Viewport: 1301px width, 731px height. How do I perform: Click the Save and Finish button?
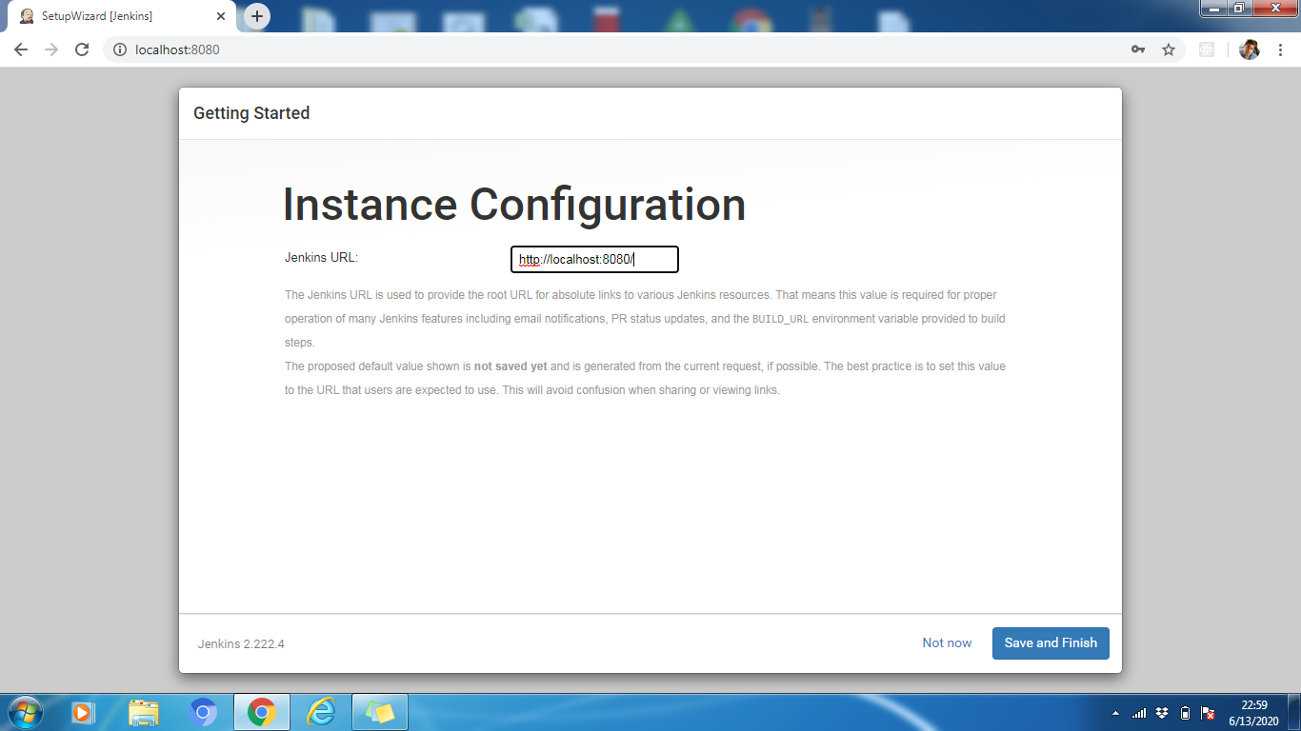[1050, 643]
